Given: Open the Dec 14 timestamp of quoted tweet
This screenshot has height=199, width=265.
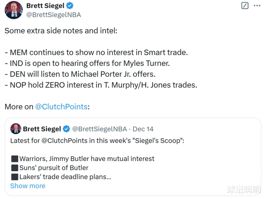Looking at the screenshot, I should pyautogui.click(x=143, y=129).
